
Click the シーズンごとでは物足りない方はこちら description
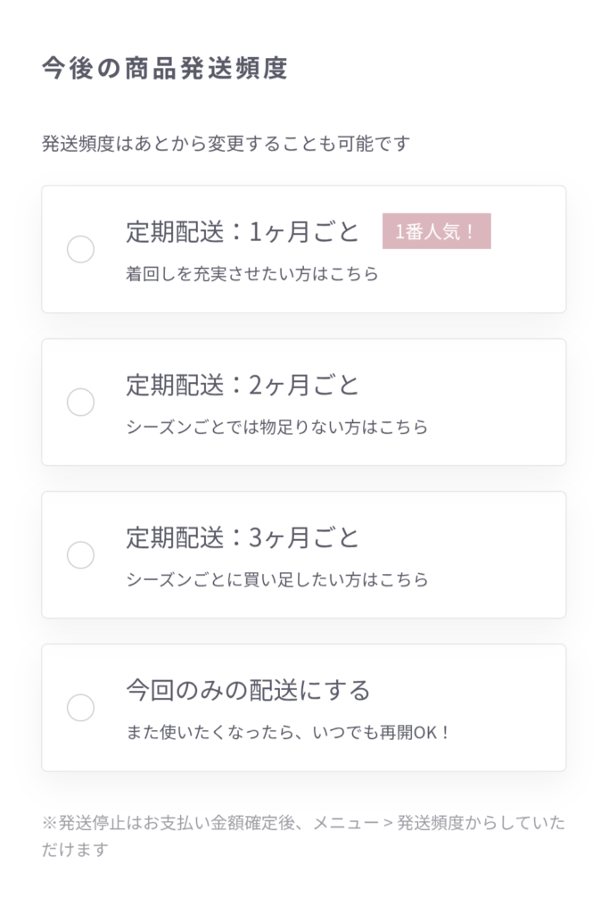point(277,428)
